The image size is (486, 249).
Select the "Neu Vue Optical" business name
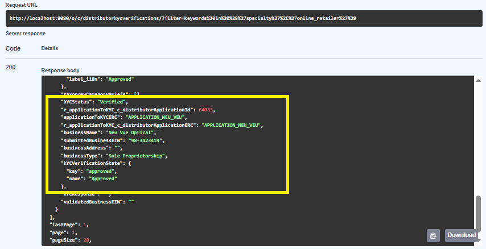130,132
